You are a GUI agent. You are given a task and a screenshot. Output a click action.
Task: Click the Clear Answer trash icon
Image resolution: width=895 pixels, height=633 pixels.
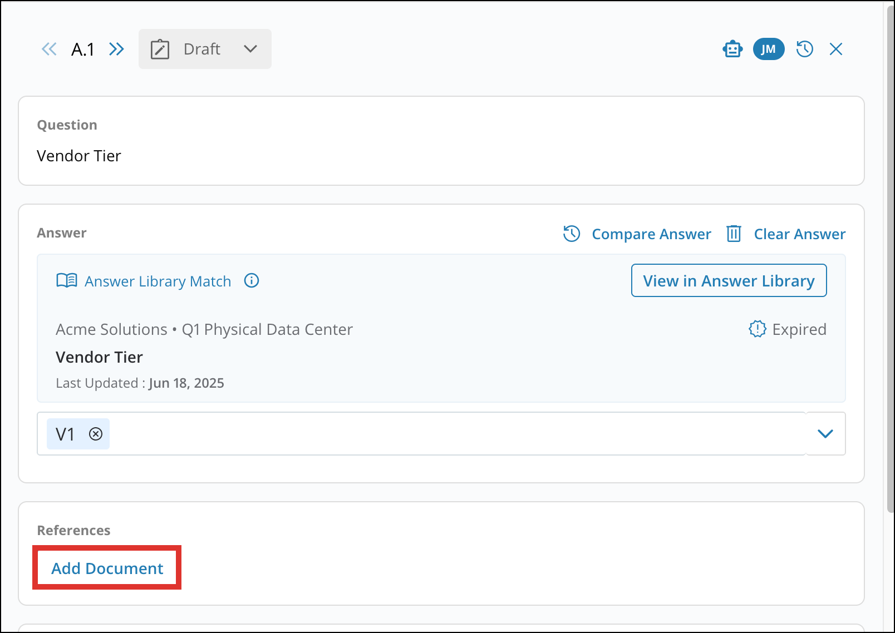[x=734, y=234]
